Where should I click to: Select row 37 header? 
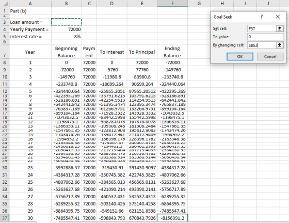pyautogui.click(x=5, y=218)
